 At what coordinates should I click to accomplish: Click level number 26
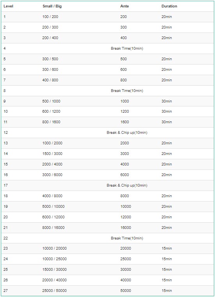pos(6,280)
